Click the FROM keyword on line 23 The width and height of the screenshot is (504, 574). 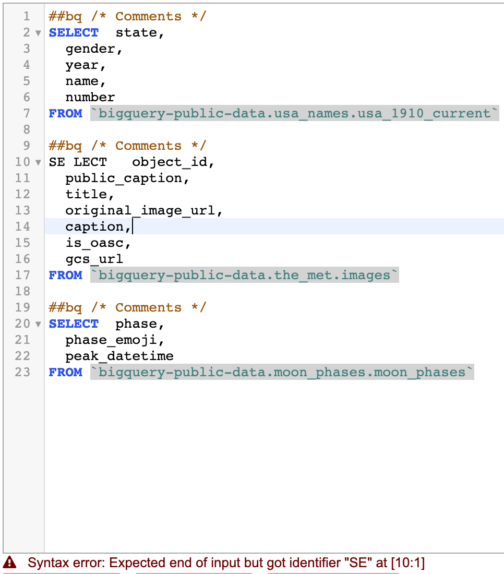tap(66, 372)
